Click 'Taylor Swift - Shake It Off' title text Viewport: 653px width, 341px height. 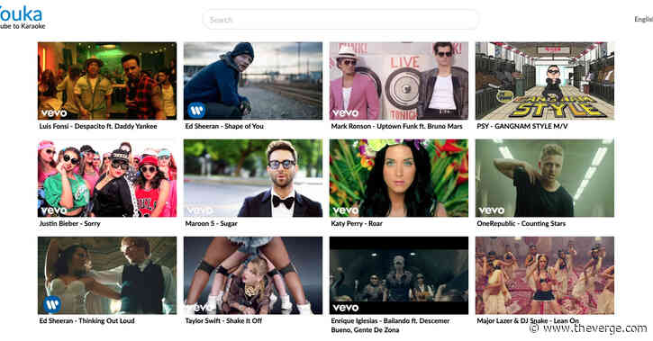point(223,320)
